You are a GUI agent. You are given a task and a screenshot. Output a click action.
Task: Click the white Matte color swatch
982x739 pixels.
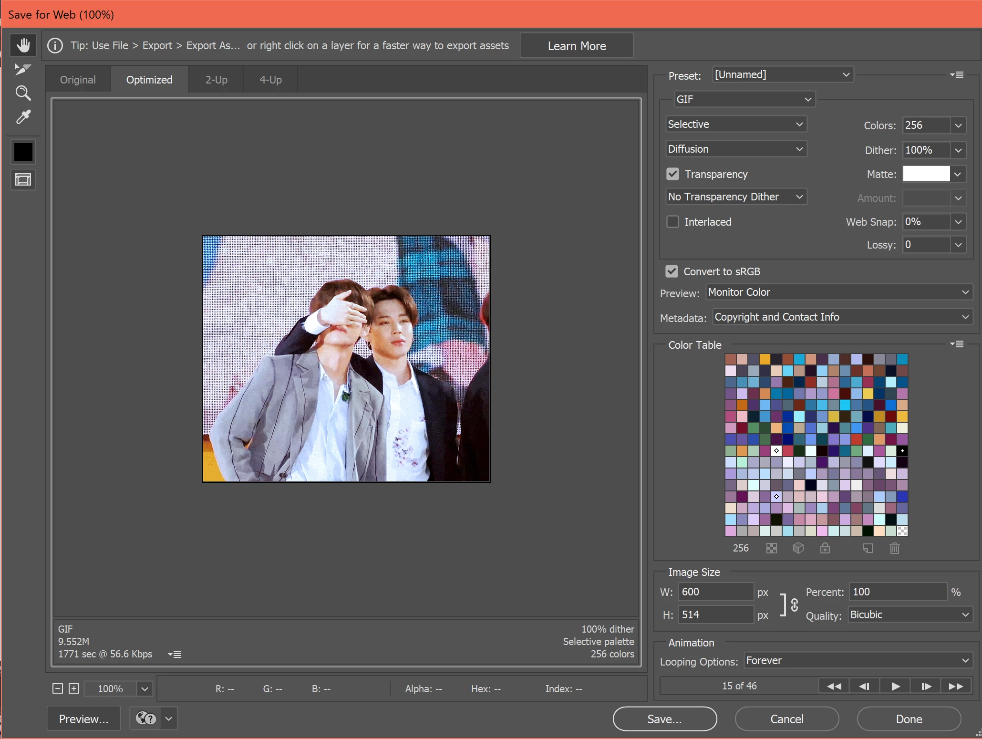[926, 174]
